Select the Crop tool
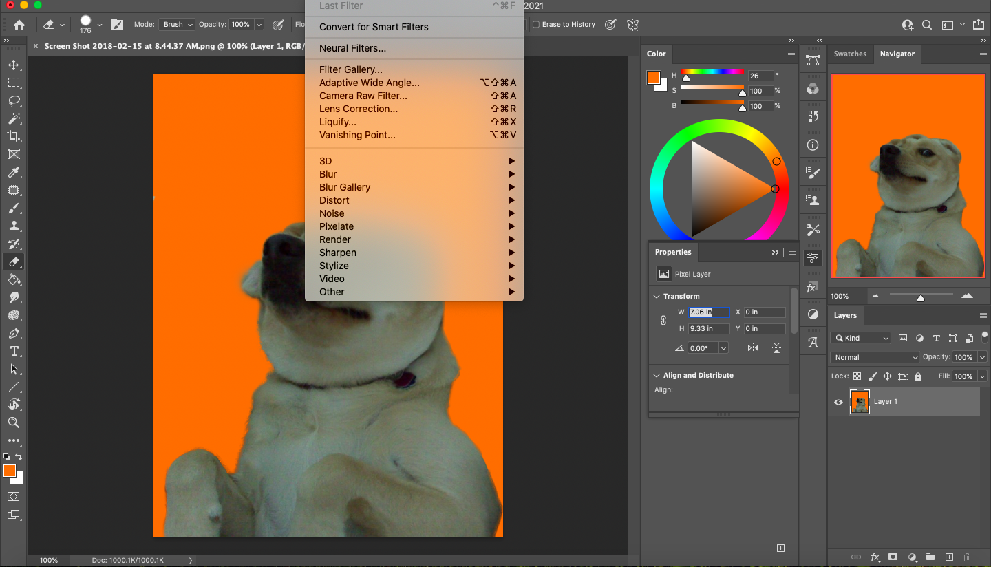Viewport: 991px width, 567px height. [x=14, y=136]
